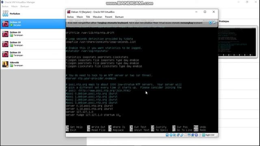Click '#pool 0.debian.pool.ntp.org iburst' line
The height and width of the screenshot is (146, 260).
[x=91, y=94]
